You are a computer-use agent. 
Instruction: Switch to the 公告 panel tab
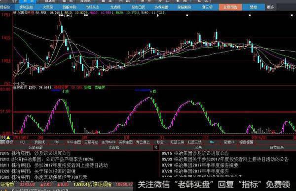pyautogui.click(x=198, y=148)
